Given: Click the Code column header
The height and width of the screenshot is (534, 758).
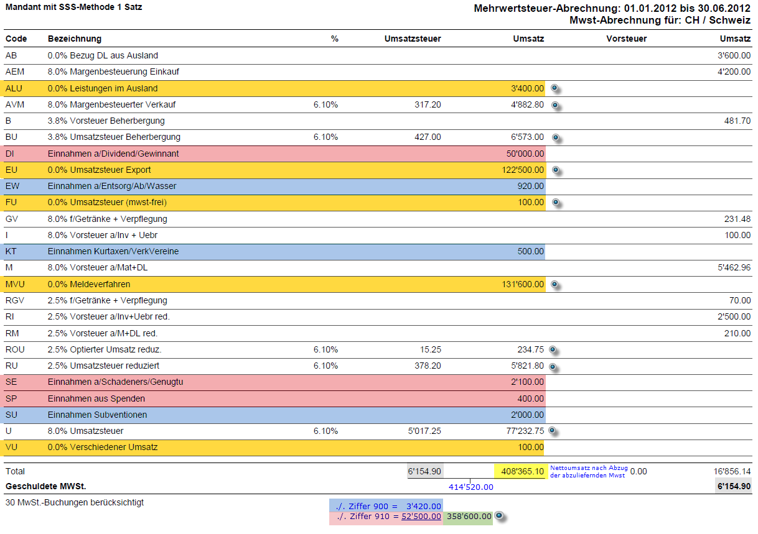Looking at the screenshot, I should (x=16, y=39).
